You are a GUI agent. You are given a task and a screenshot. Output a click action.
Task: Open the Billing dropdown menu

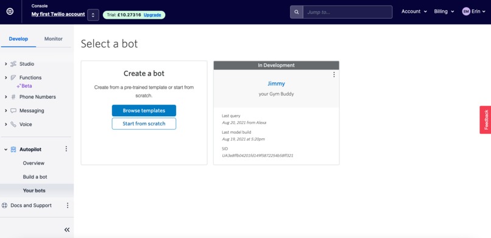click(x=444, y=12)
